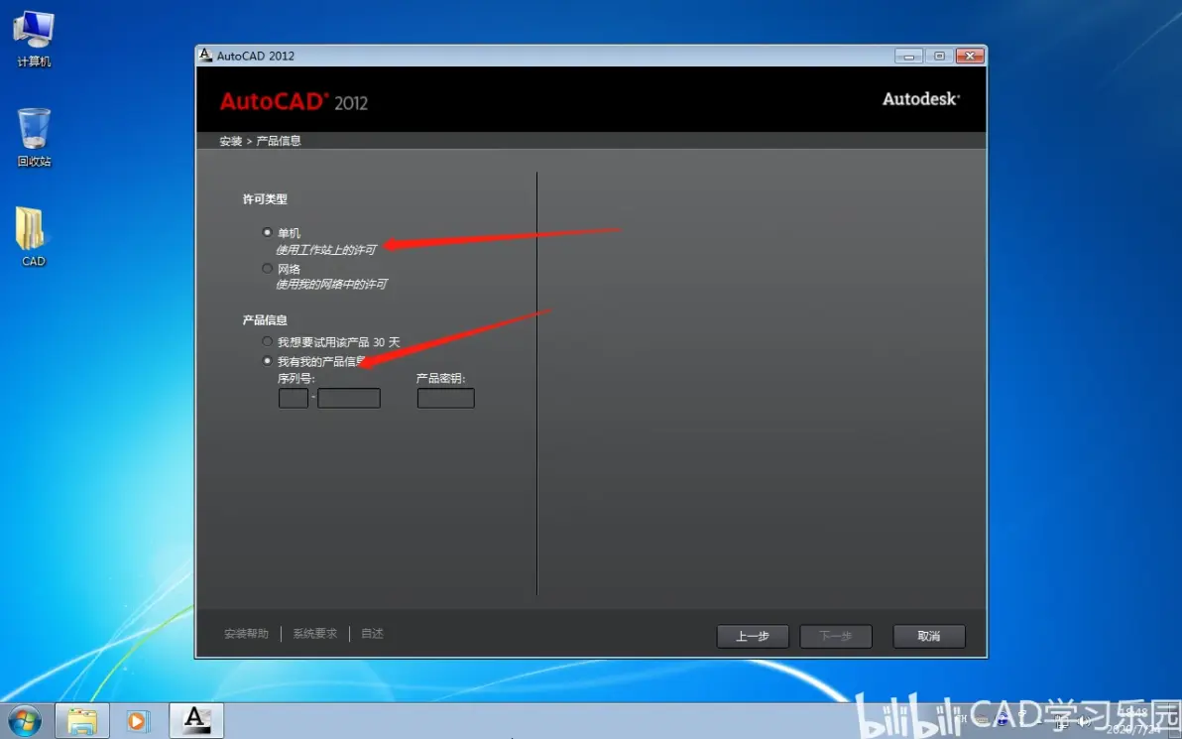Click the 产品密钥: label
1182x739 pixels.
coord(441,379)
